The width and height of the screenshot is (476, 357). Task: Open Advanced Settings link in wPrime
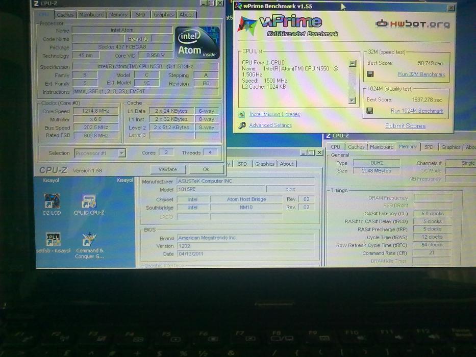point(270,125)
